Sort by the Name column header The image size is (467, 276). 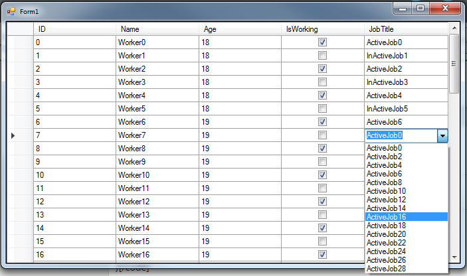(156, 29)
